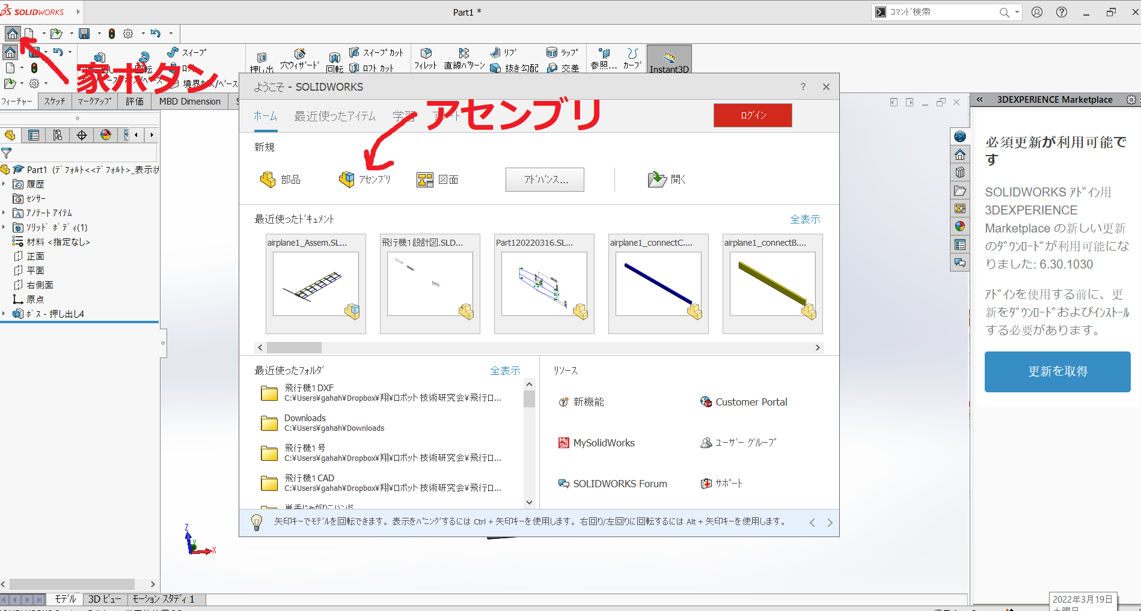Click the Customer Portal resource link
This screenshot has width=1141, height=611.
tap(744, 402)
